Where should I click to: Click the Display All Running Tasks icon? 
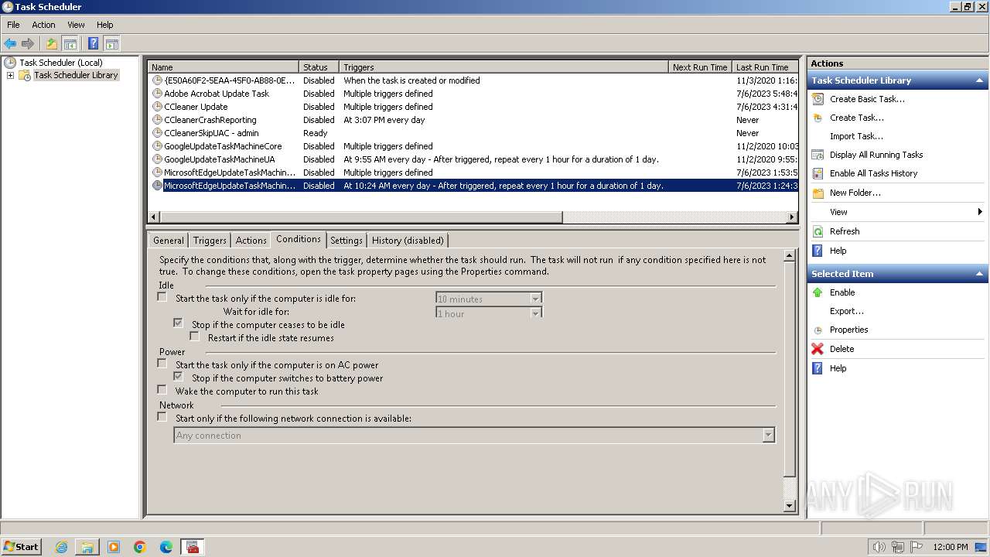(818, 155)
